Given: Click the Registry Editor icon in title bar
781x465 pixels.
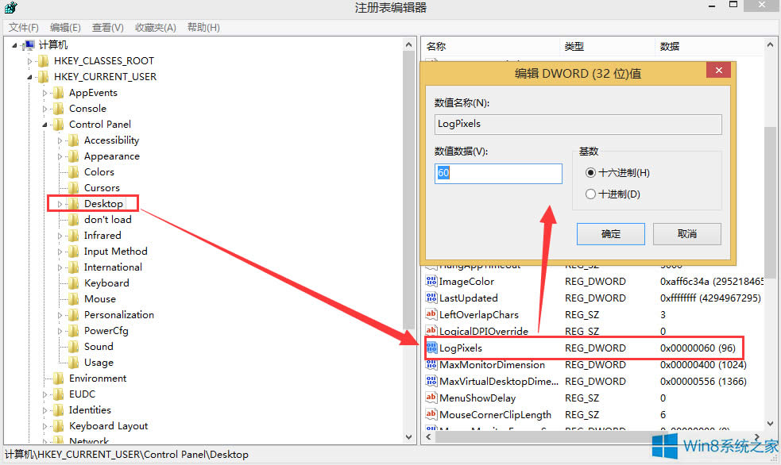Looking at the screenshot, I should pyautogui.click(x=10, y=6).
